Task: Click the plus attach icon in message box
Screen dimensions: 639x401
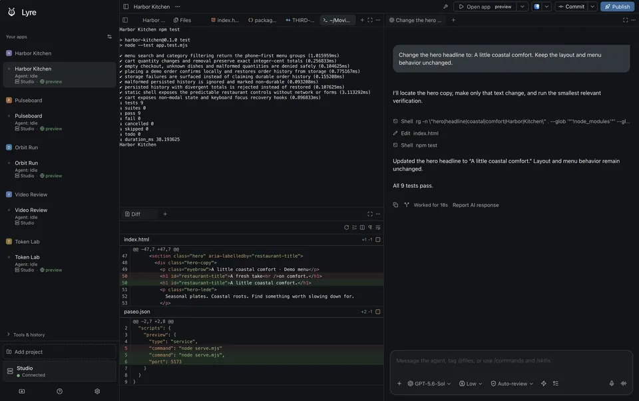Action: [x=399, y=384]
